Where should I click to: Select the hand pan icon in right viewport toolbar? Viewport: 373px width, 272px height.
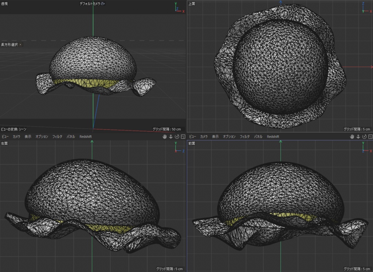[x=164, y=136]
